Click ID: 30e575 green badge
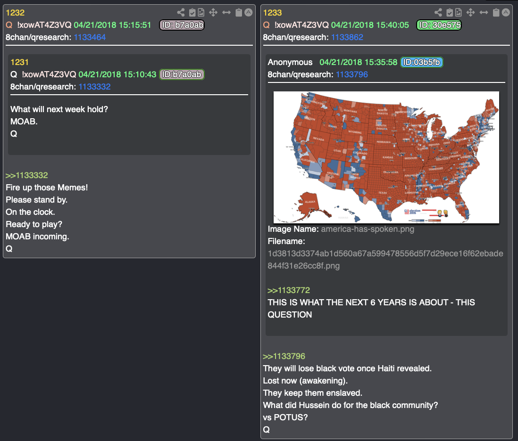Screen dimensions: 518x441 tap(439, 25)
